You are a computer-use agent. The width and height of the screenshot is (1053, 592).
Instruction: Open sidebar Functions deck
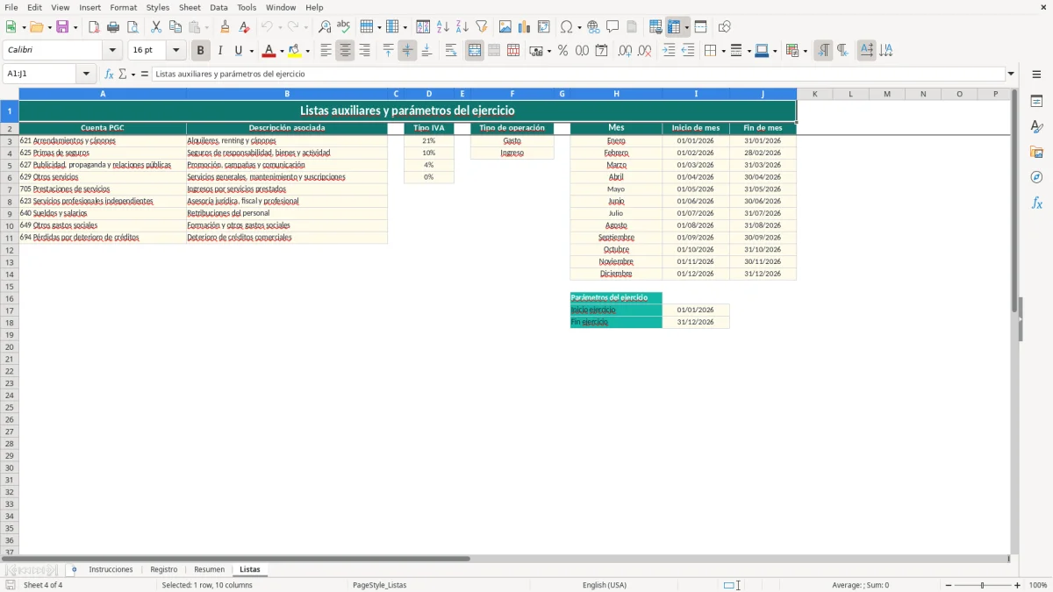[1036, 203]
